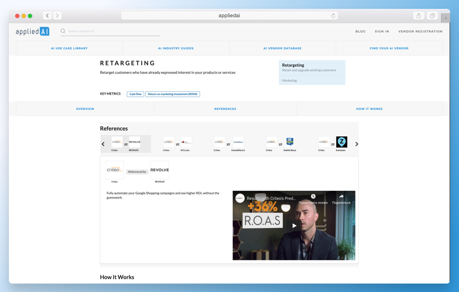Click the How It Works heading

click(x=117, y=277)
